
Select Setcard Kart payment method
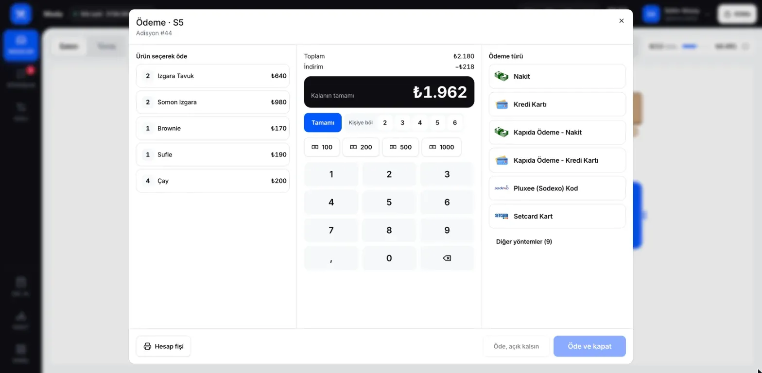coord(557,216)
